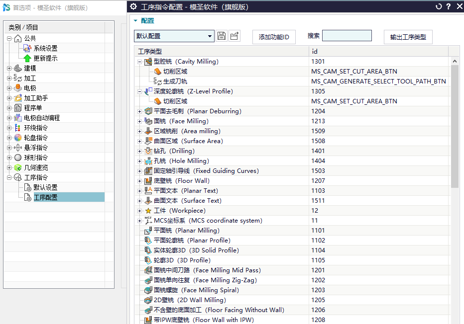Click the 添加功能ID button
Viewport: 464px width, 324px height.
[x=274, y=37]
